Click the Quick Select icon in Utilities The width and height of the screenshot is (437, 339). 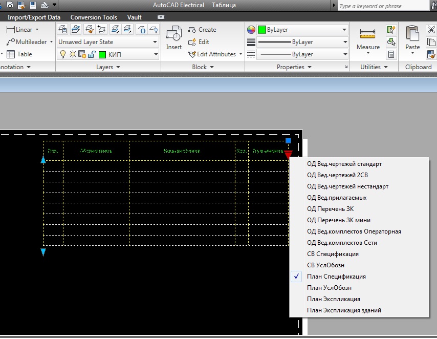coord(391,29)
